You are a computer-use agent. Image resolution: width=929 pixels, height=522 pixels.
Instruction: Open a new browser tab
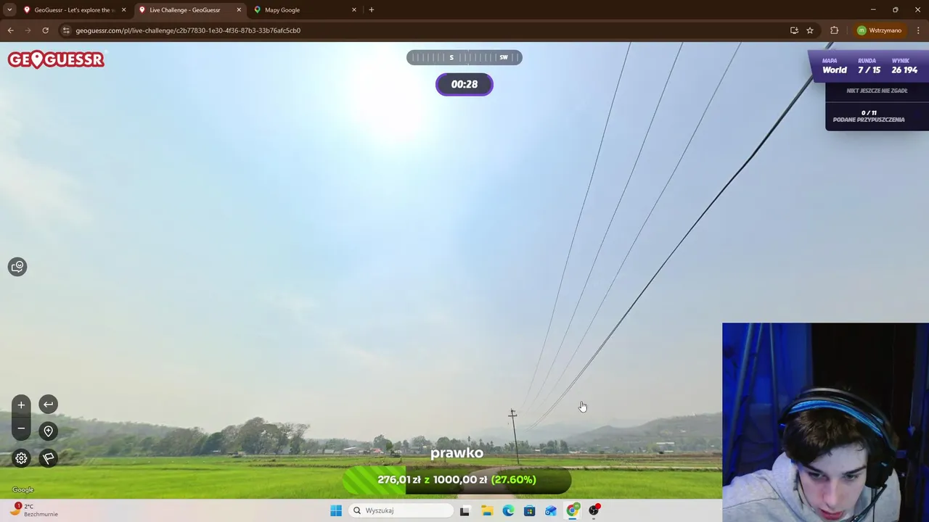tap(372, 10)
